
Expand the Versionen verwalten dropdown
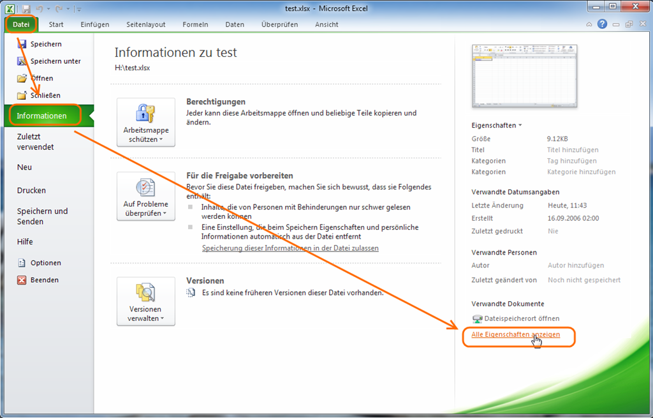coord(146,302)
